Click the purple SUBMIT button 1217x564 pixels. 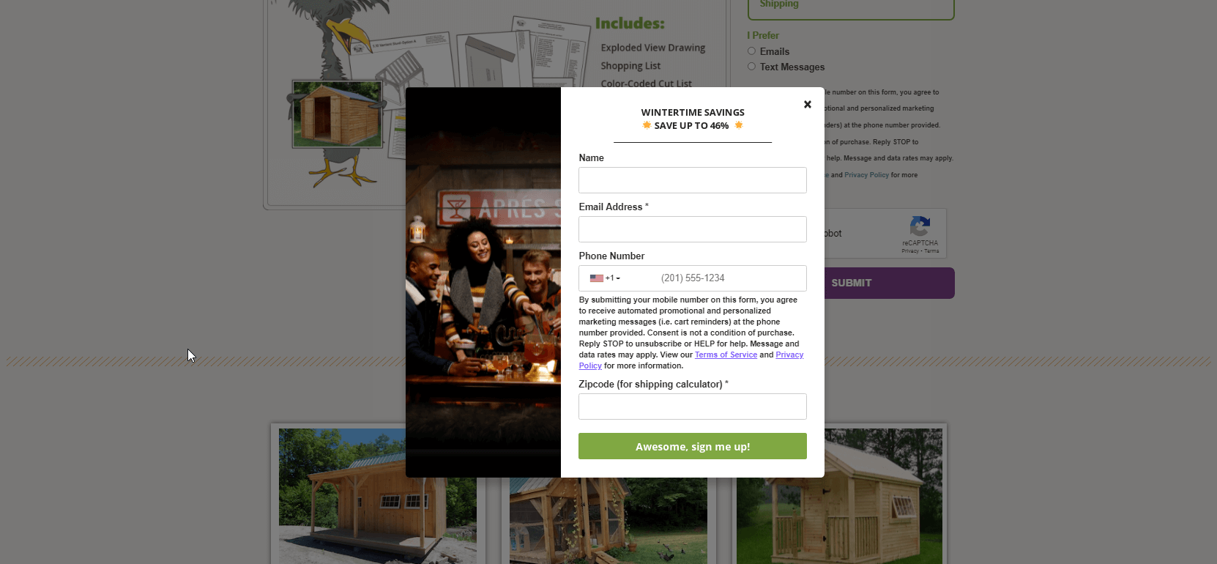pos(889,283)
